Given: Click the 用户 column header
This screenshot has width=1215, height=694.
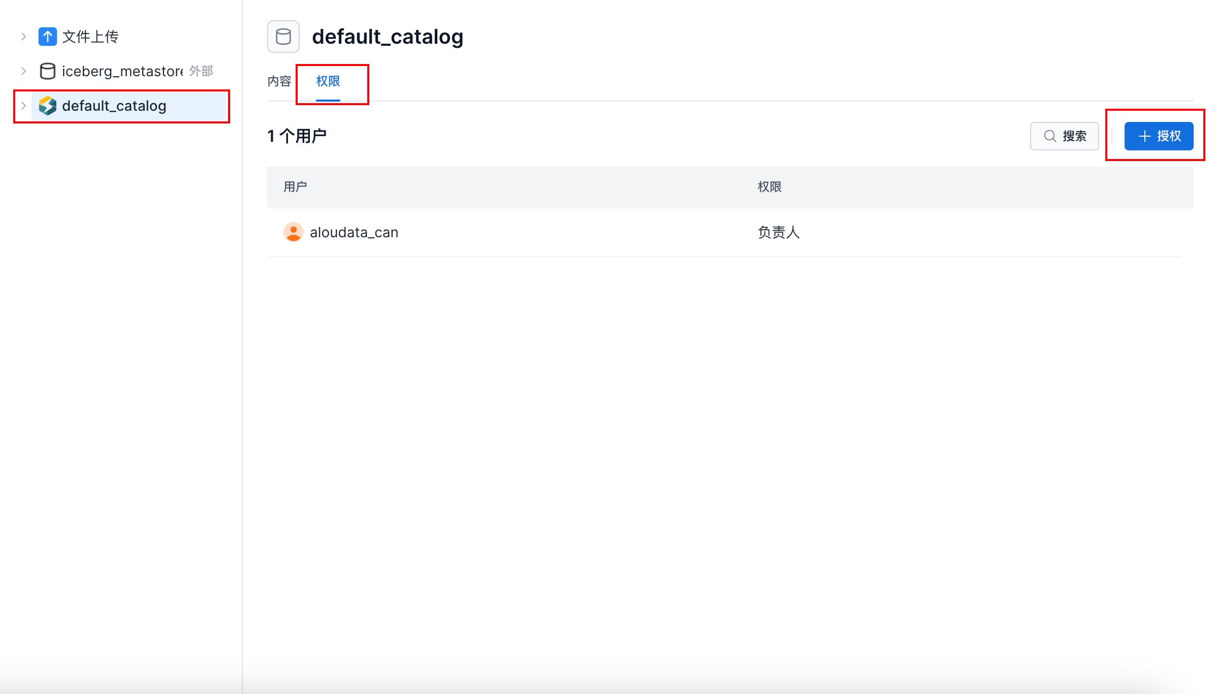Looking at the screenshot, I should coord(295,187).
